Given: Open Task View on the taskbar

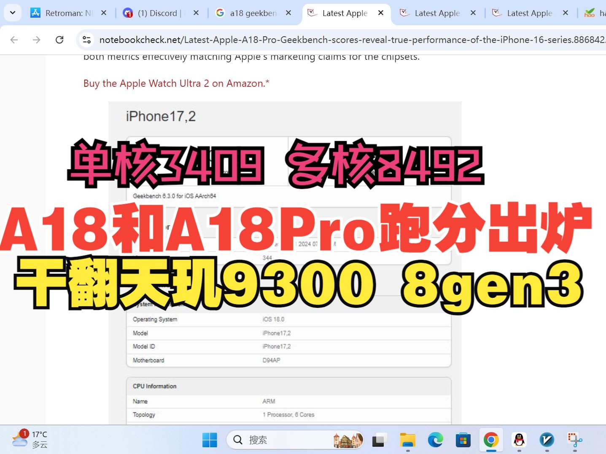Looking at the screenshot, I should (x=380, y=440).
